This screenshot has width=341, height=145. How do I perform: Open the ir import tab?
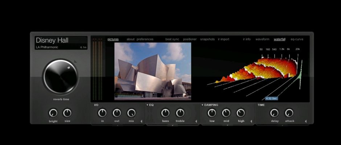[x=223, y=40]
